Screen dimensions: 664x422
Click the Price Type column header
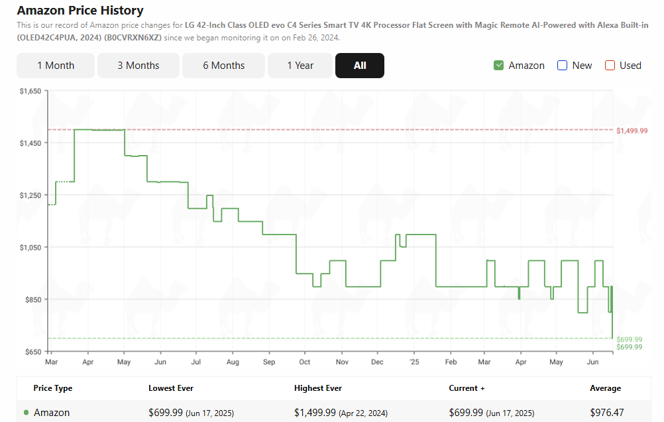click(53, 388)
